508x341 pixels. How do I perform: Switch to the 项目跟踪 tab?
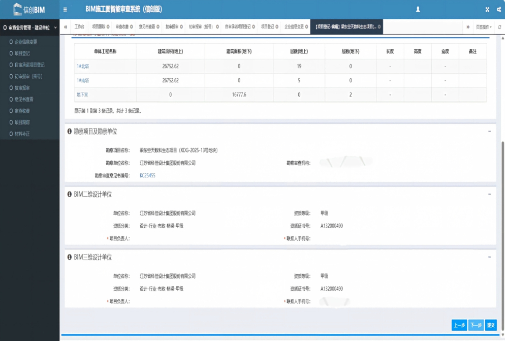coord(99,26)
